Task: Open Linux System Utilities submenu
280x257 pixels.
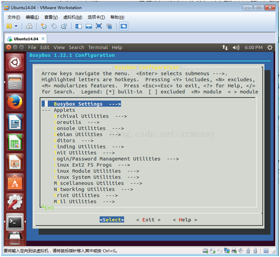Action: point(96,177)
